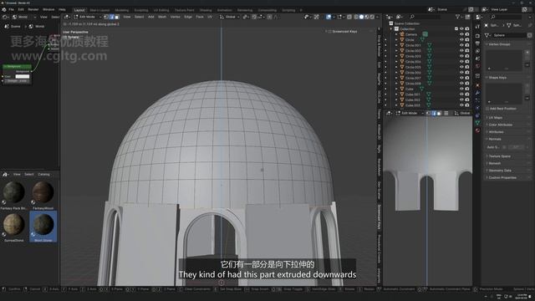
Task: Expand the Circle.002 tree item
Action: (396, 50)
